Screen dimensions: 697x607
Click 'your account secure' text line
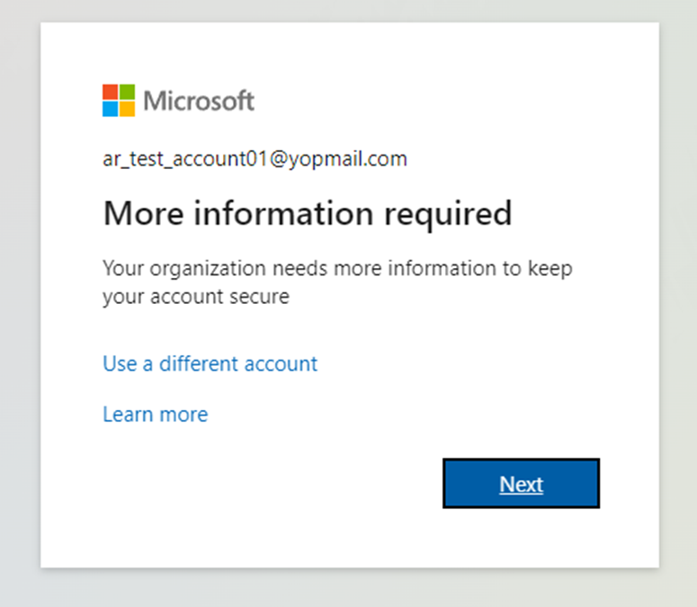point(195,296)
